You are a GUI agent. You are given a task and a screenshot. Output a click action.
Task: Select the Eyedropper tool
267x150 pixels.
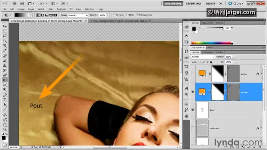point(5,50)
